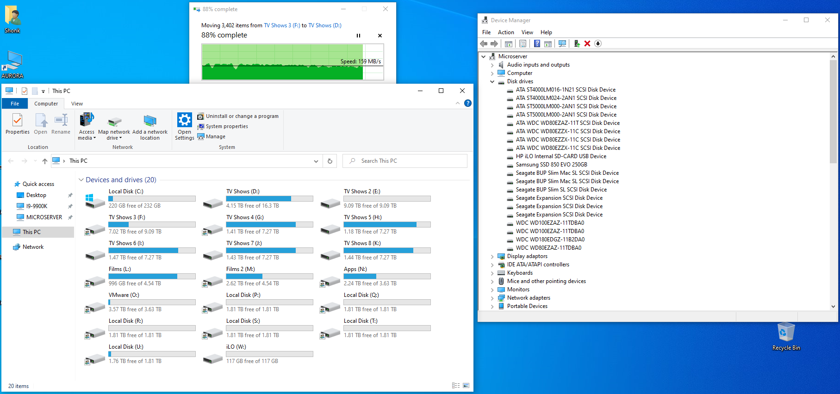Click red X Uninstall device icon
Screen dimensions: 840x394
pos(587,43)
